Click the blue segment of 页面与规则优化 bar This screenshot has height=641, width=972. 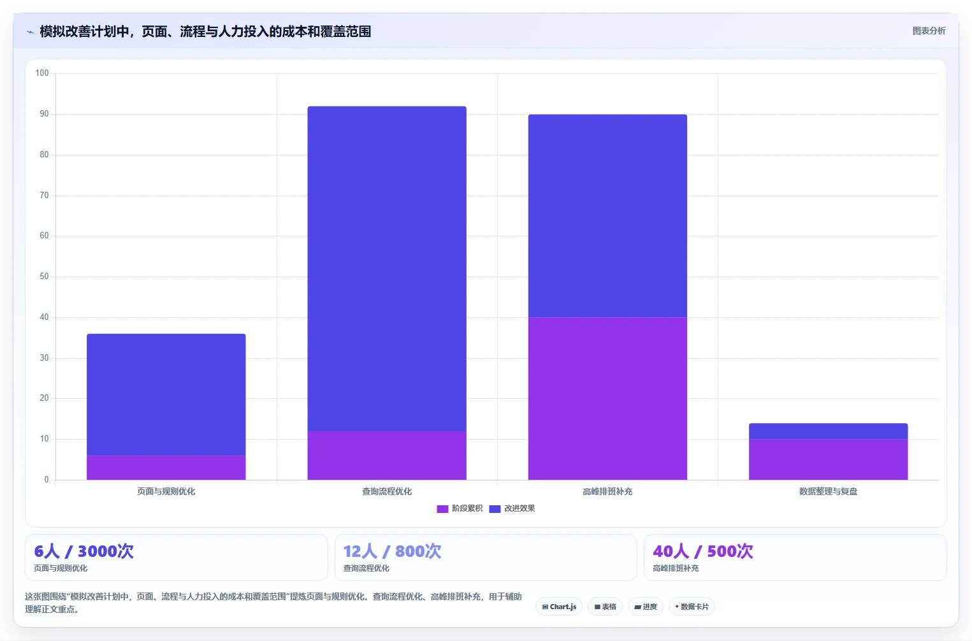[166, 394]
